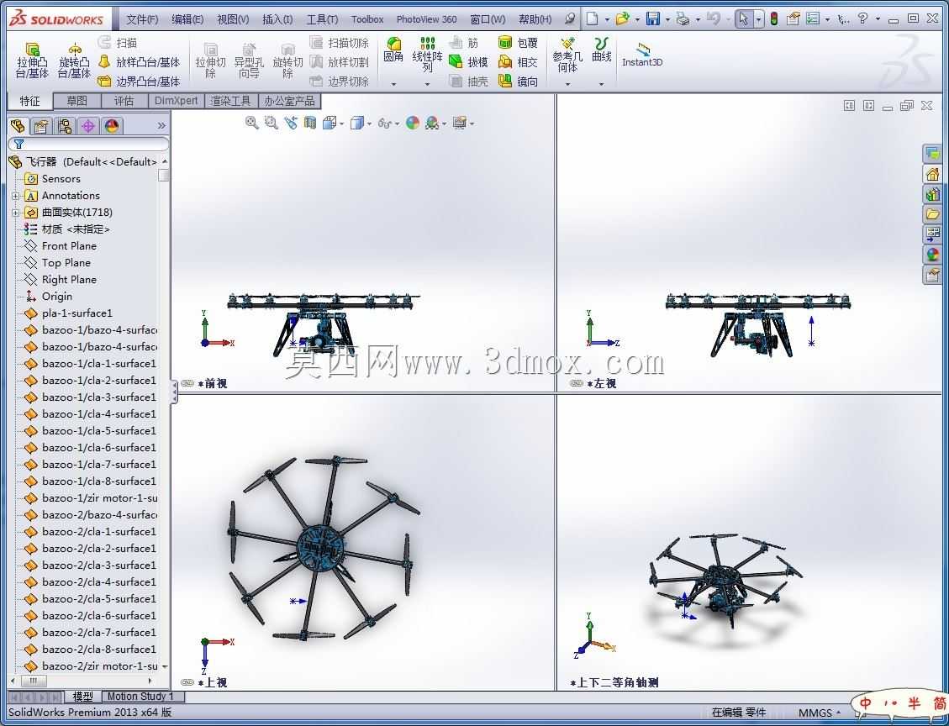Open the ConfigurationManager tab icon
This screenshot has height=726, width=949.
(x=65, y=126)
